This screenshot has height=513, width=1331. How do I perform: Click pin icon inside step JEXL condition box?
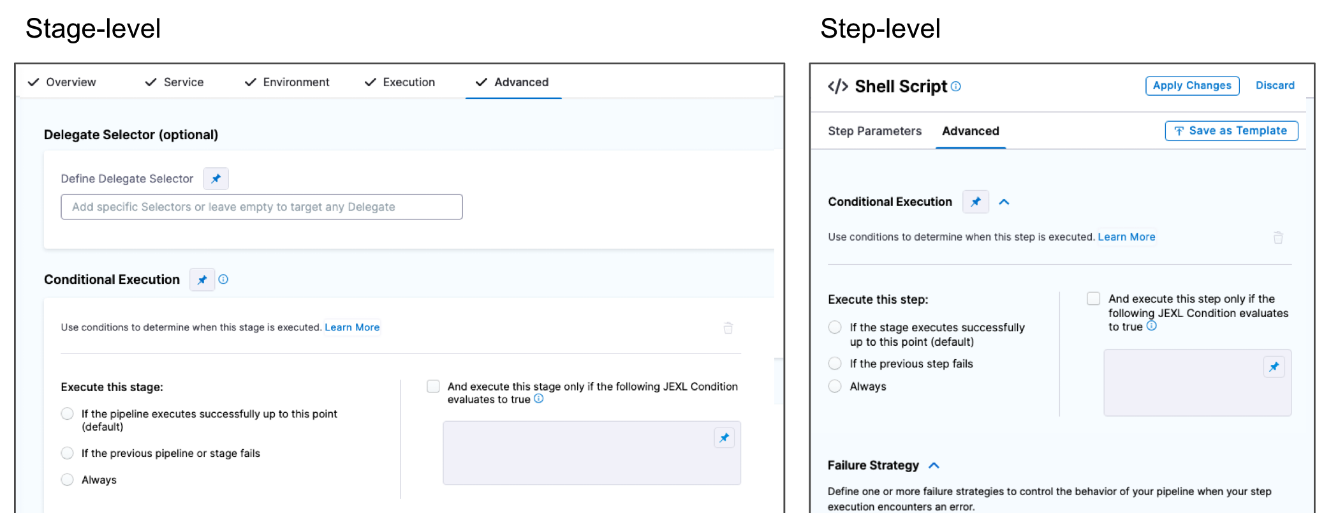tap(1274, 367)
